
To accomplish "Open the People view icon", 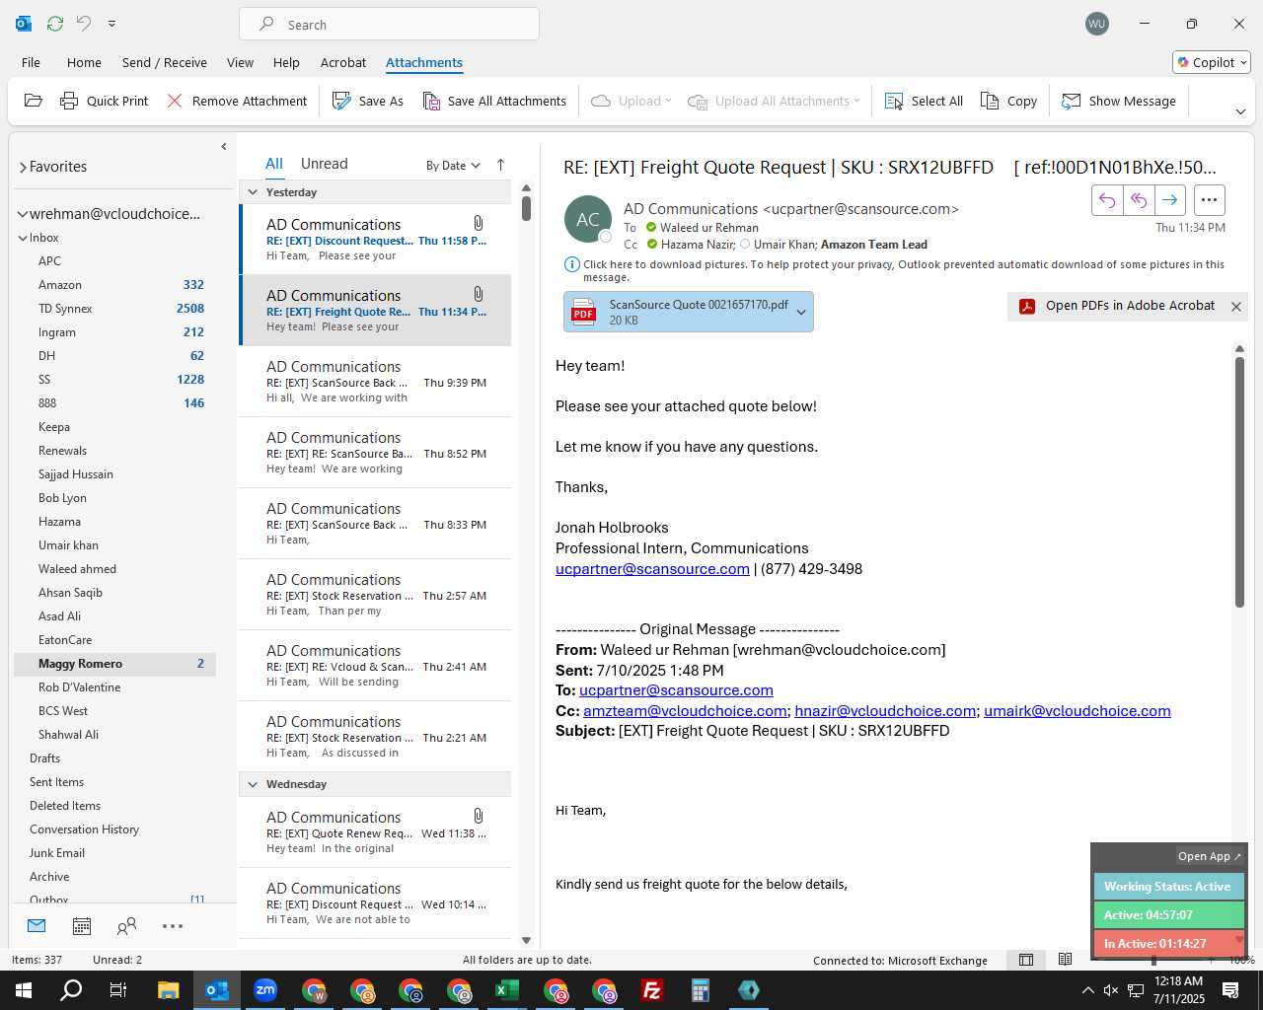I will click(x=126, y=925).
